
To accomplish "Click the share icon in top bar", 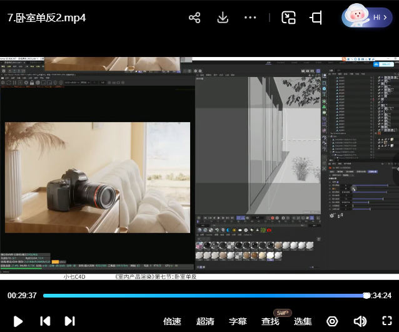I will [x=194, y=18].
